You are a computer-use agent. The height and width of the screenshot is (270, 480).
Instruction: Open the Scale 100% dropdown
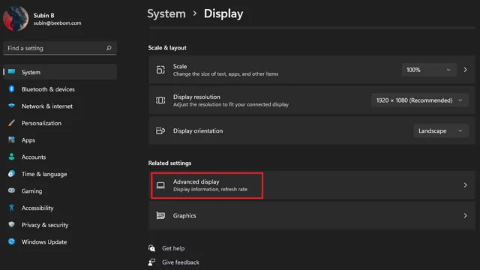click(x=429, y=70)
